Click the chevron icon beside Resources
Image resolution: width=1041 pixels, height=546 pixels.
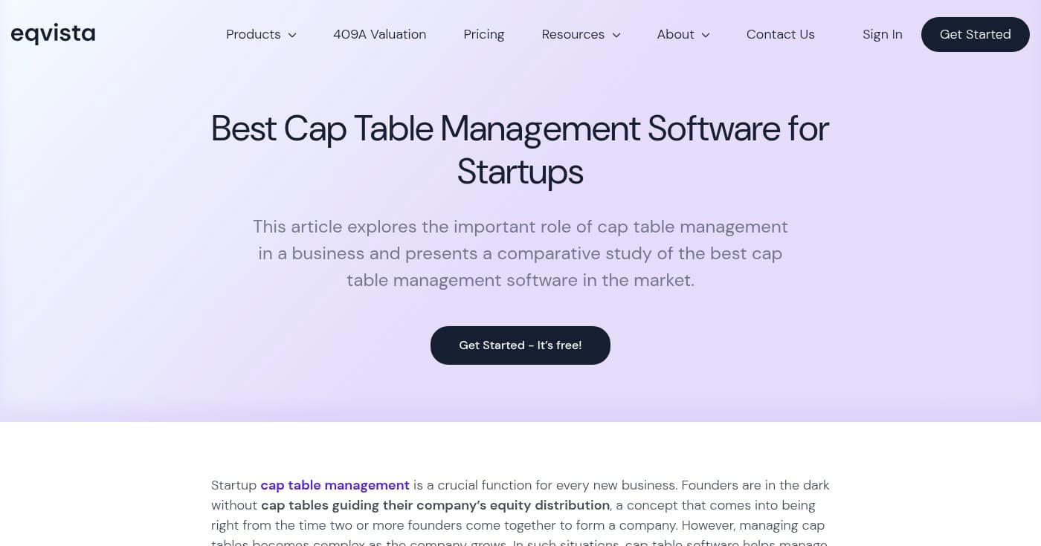[616, 35]
